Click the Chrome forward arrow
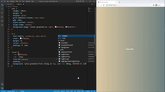 pos(101,5)
